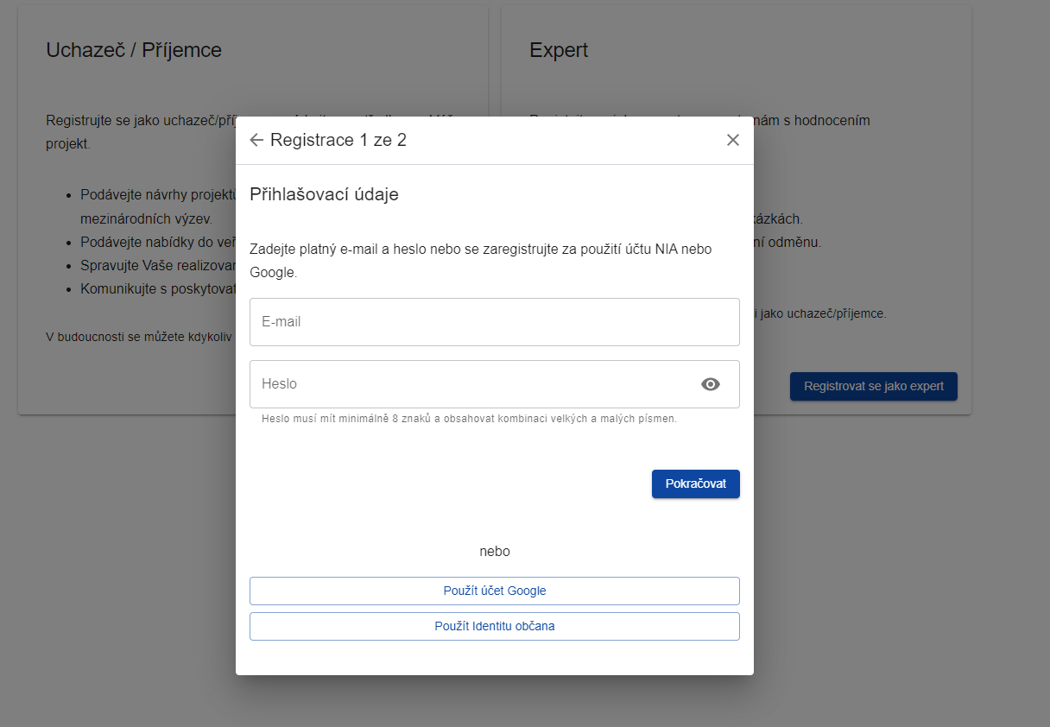Click the Pokračovat button

696,484
